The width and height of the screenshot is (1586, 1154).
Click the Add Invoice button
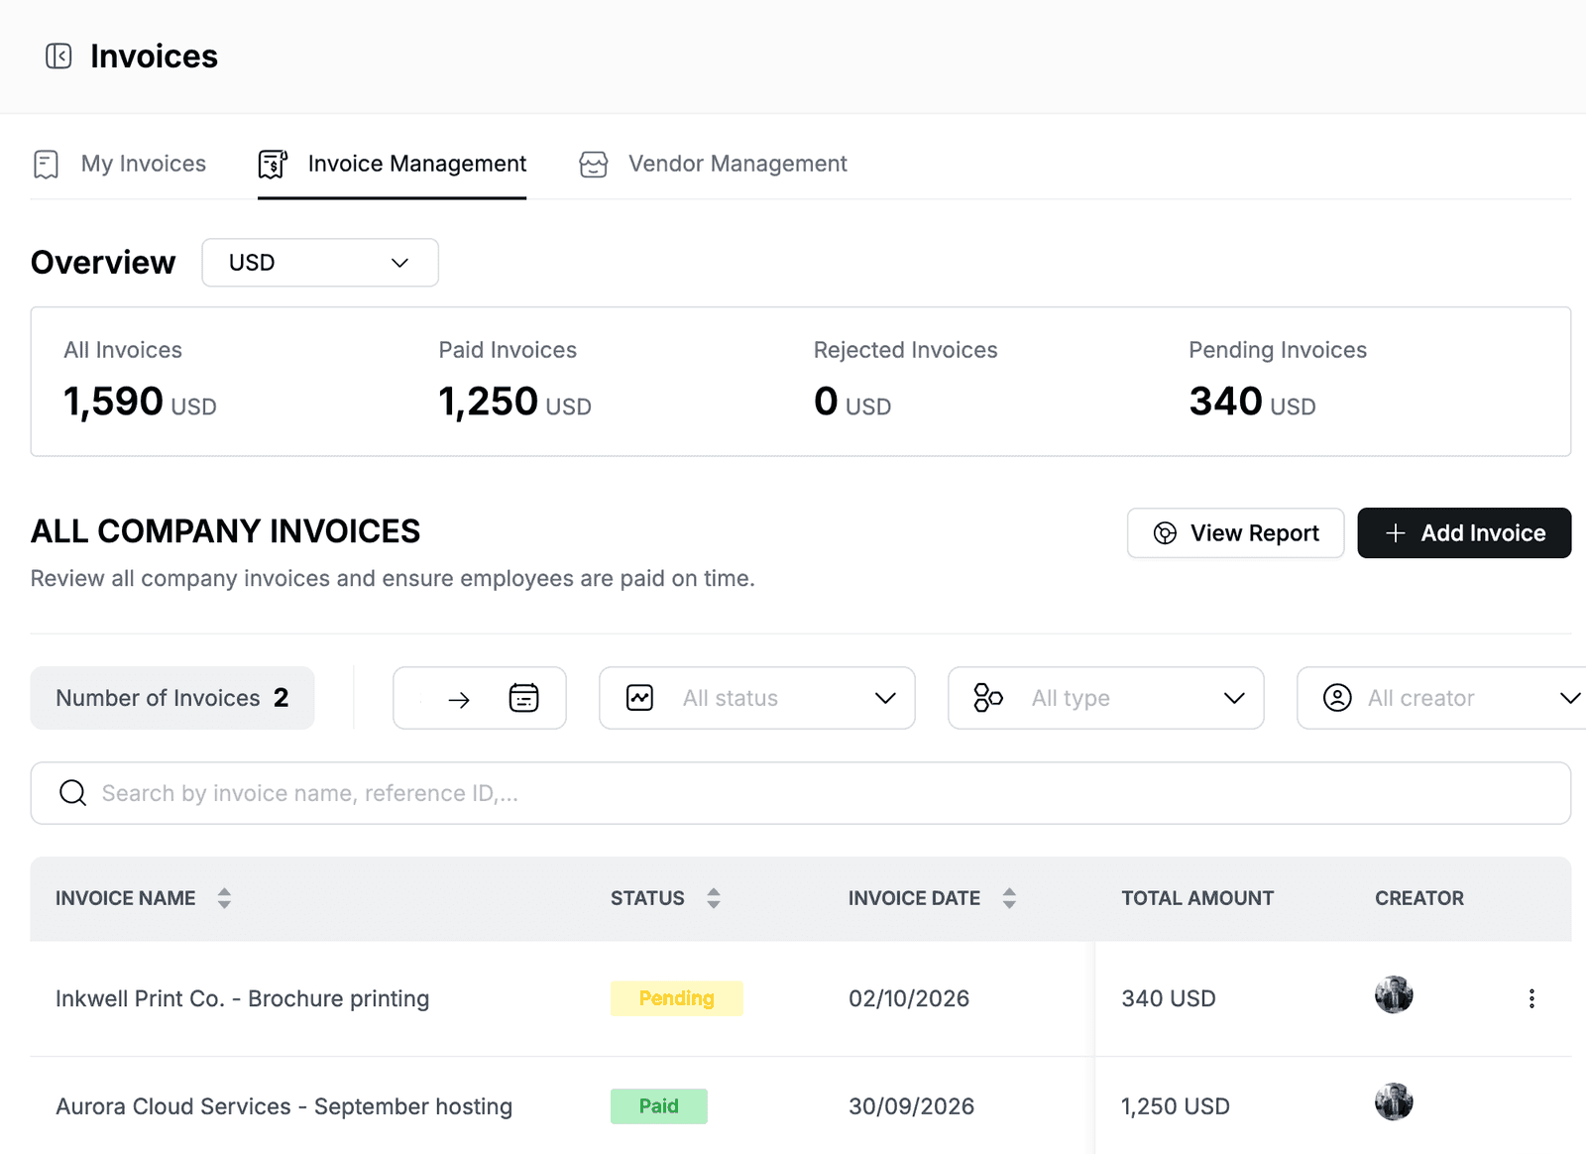pyautogui.click(x=1464, y=533)
